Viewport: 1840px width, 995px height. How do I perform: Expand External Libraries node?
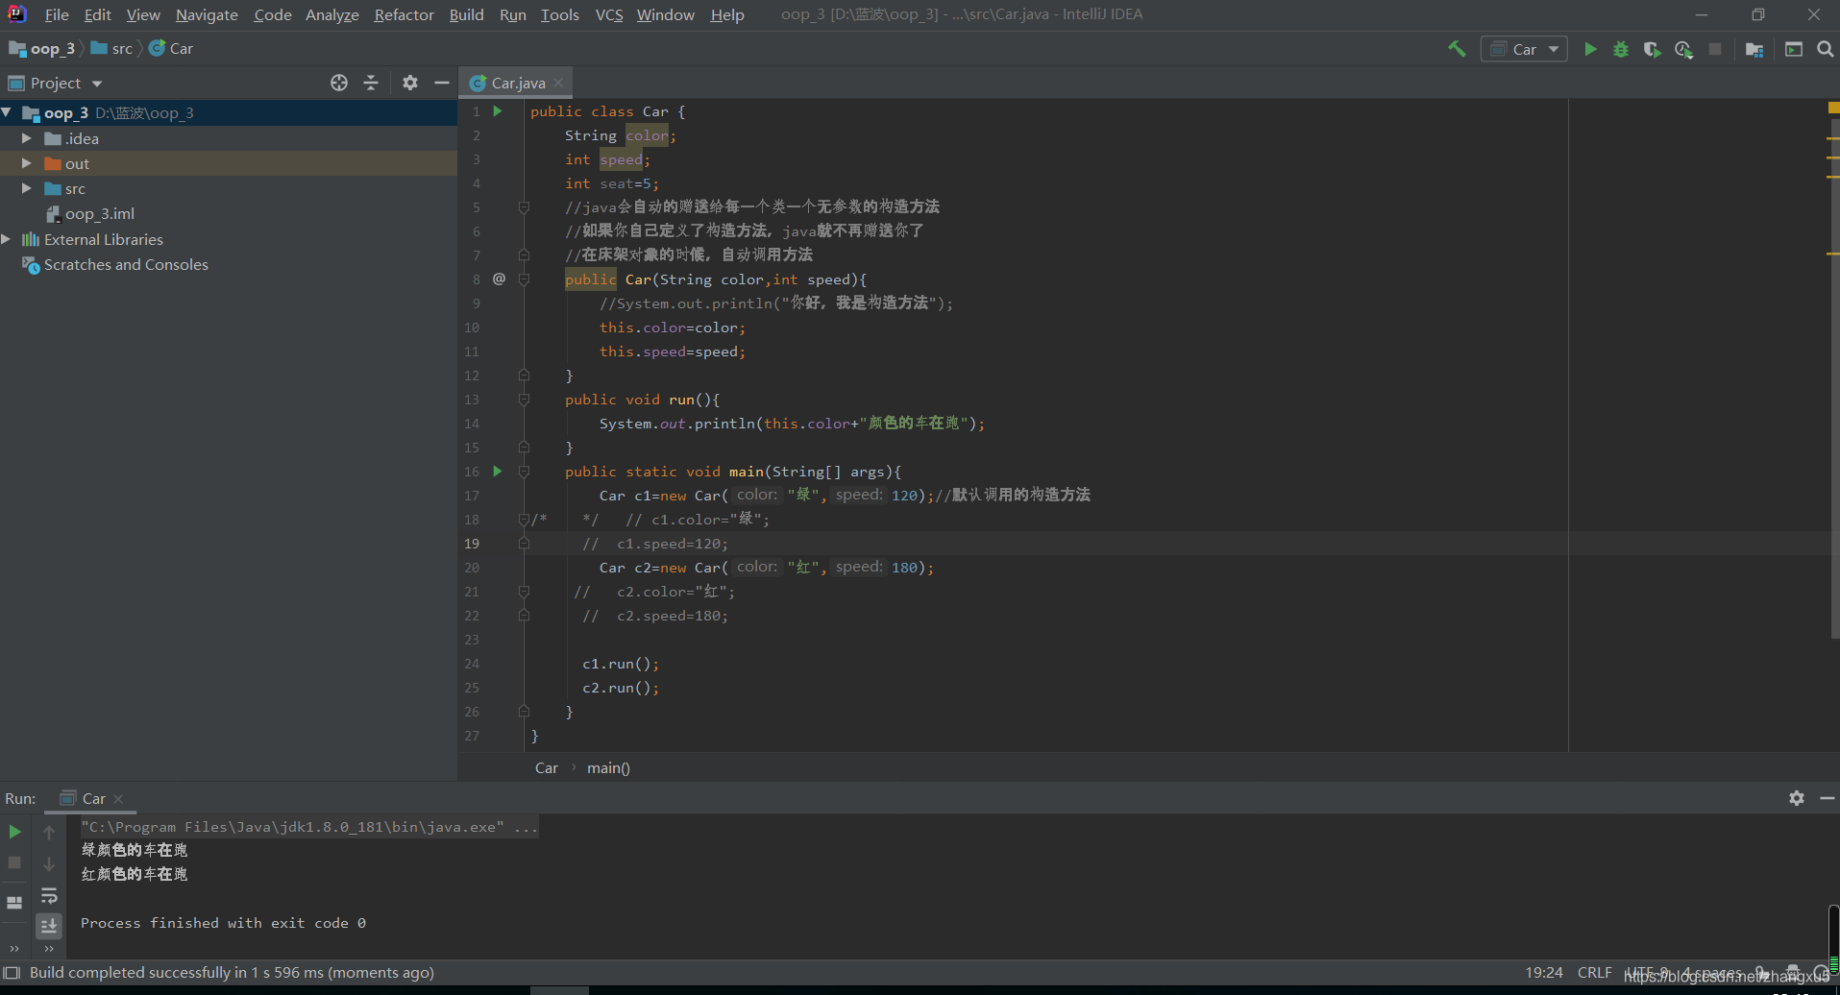(7, 239)
